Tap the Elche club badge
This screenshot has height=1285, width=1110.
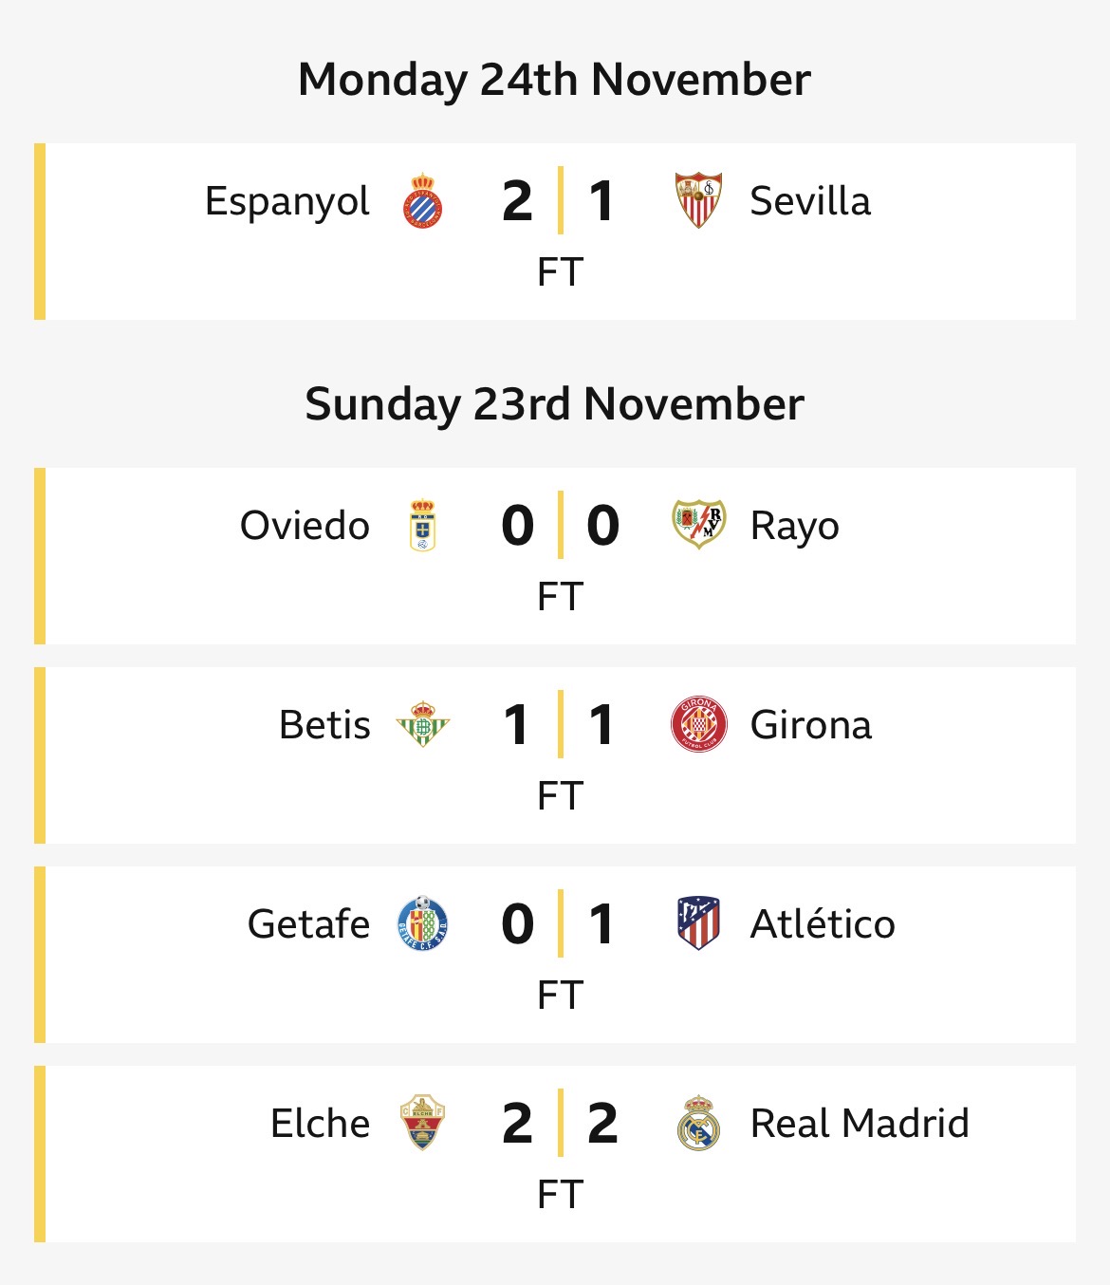423,1123
